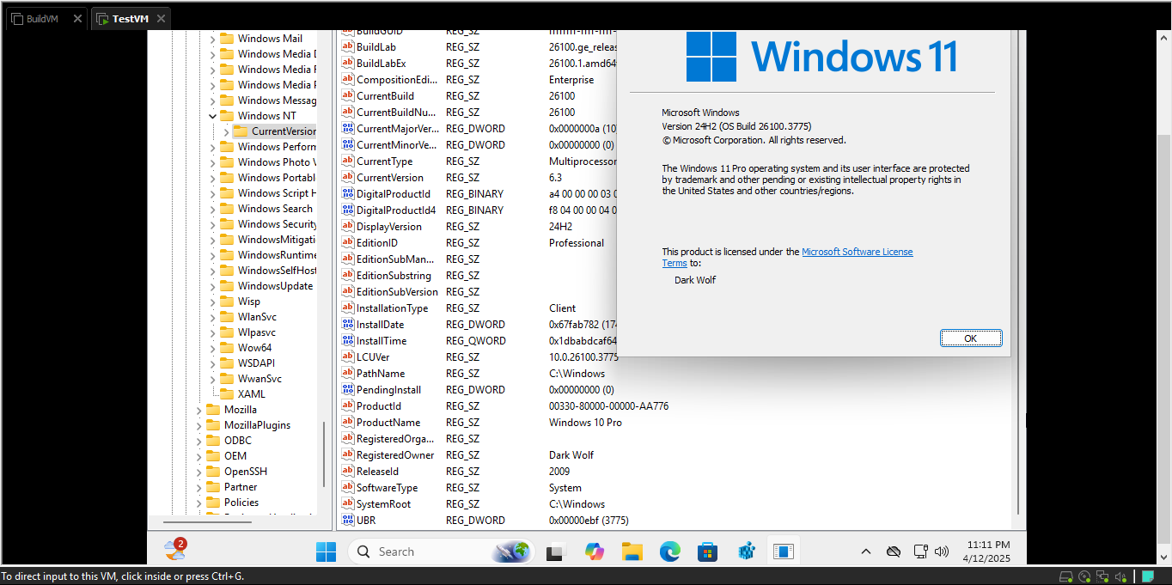Open File Explorer from the taskbar
This screenshot has height=585, width=1172.
[632, 552]
